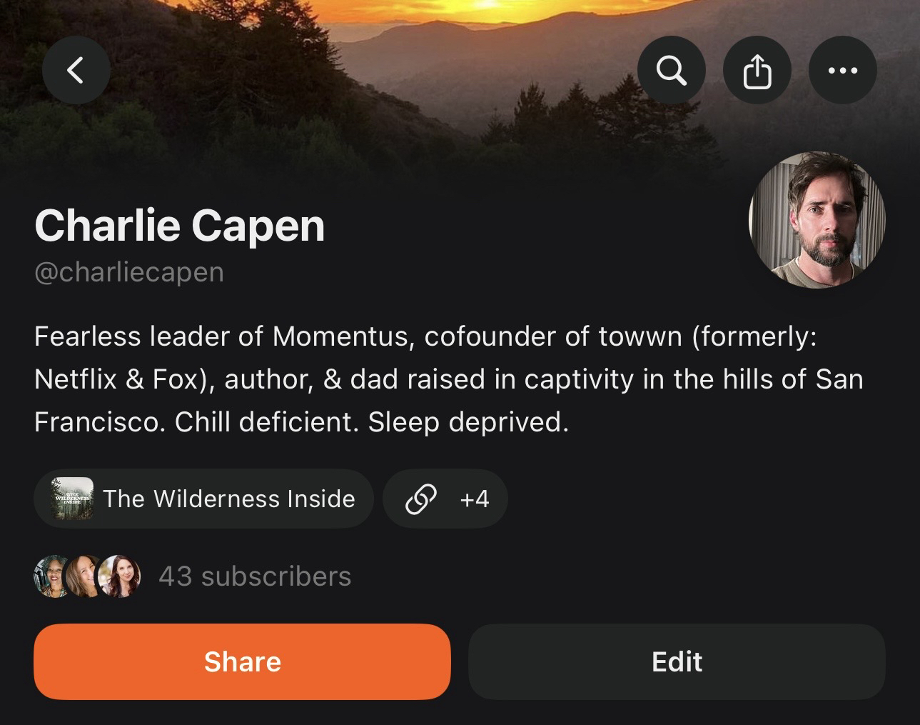920x725 pixels.
Task: Tap the share upload icon
Action: (757, 70)
